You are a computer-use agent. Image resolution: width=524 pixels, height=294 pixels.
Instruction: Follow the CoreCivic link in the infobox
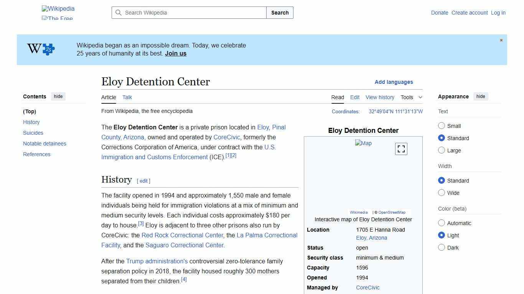click(367, 287)
